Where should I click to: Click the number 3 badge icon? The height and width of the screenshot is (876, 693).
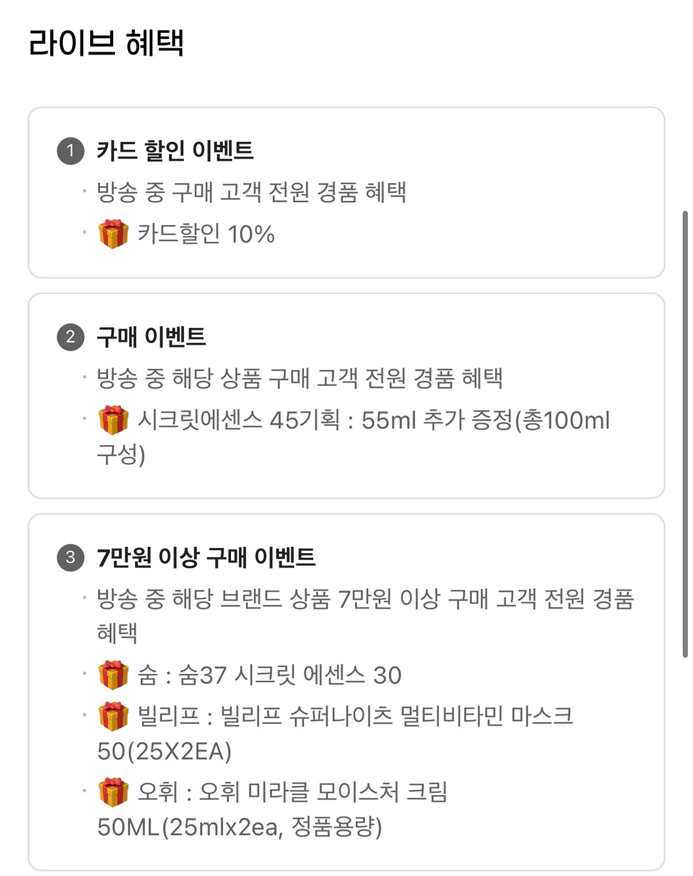(x=70, y=557)
